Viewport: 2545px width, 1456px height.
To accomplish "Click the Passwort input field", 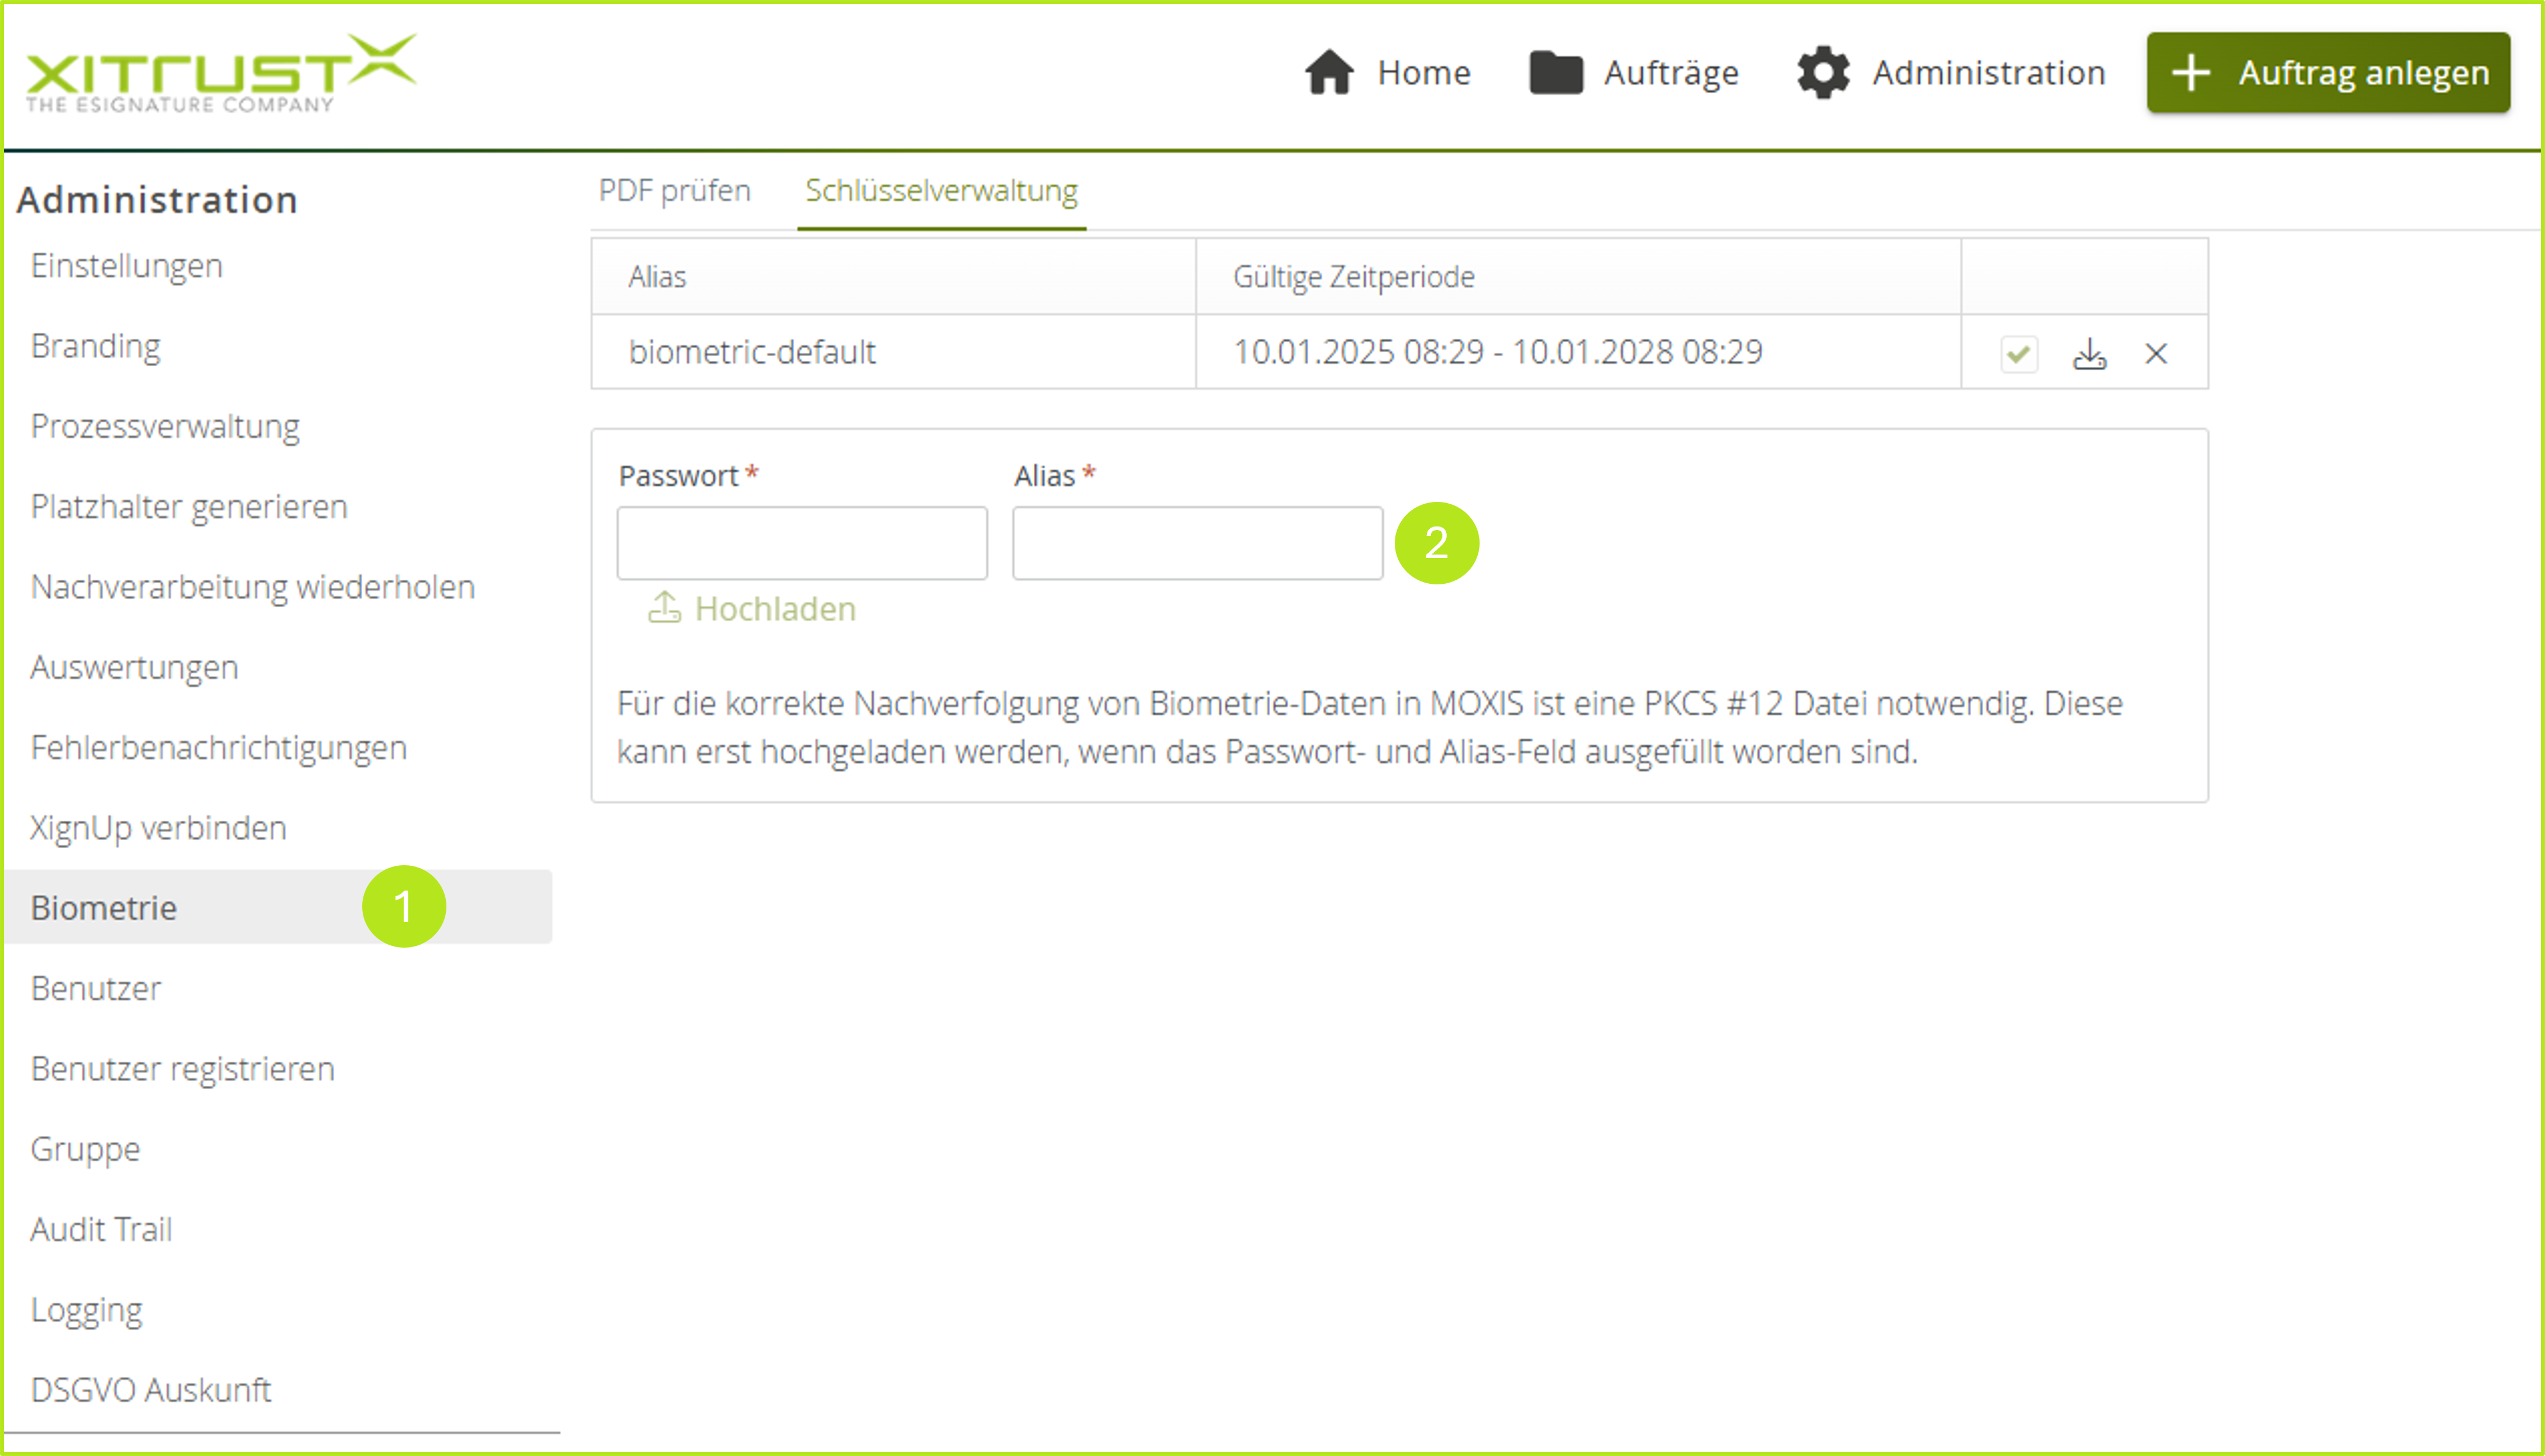I will [x=801, y=543].
